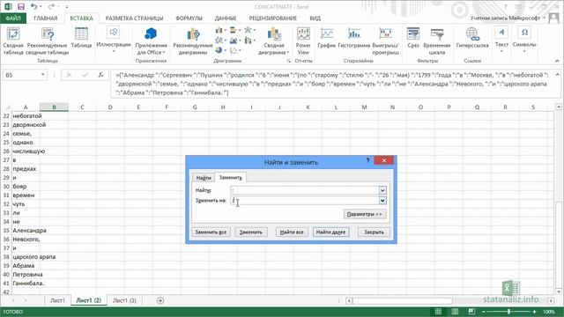Screen dimensions: 564x317
Task: Click Закрыть button in dialog
Action: (x=374, y=232)
